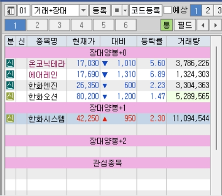Image resolution: width=222 pixels, height=196 pixels.
Task: Click the 신 badge icon in 한화엔진 row
Action: [x=10, y=86]
